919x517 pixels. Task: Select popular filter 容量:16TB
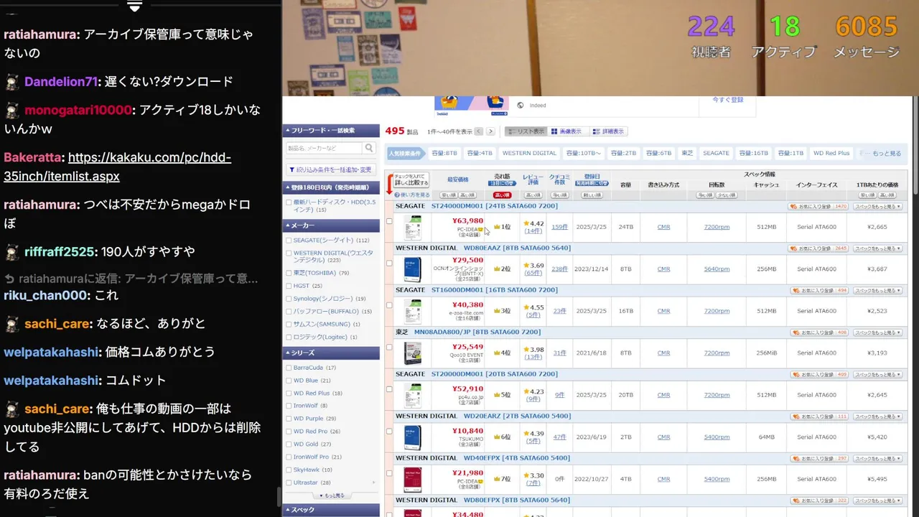pyautogui.click(x=753, y=153)
